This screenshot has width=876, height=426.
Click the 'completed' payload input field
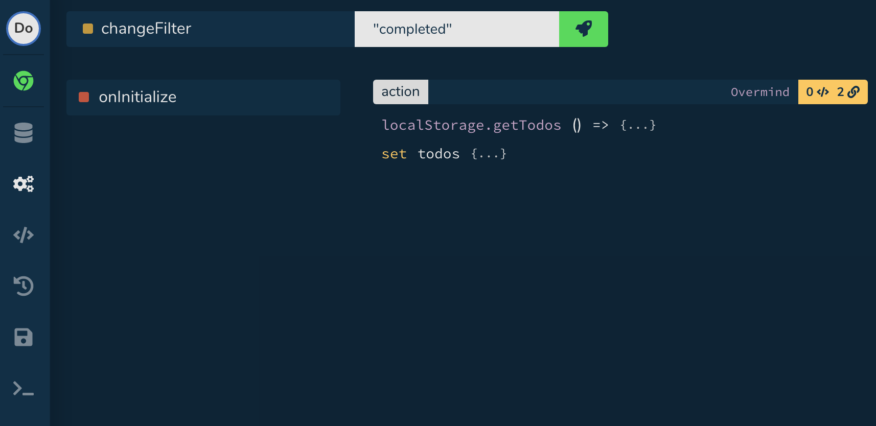point(456,29)
